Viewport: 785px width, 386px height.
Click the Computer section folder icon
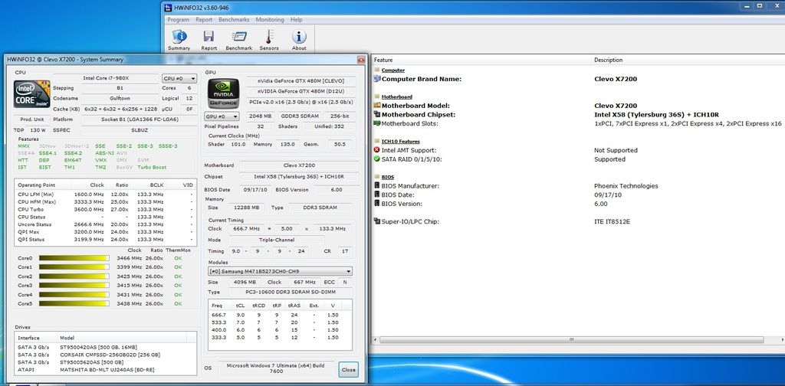pyautogui.click(x=377, y=70)
